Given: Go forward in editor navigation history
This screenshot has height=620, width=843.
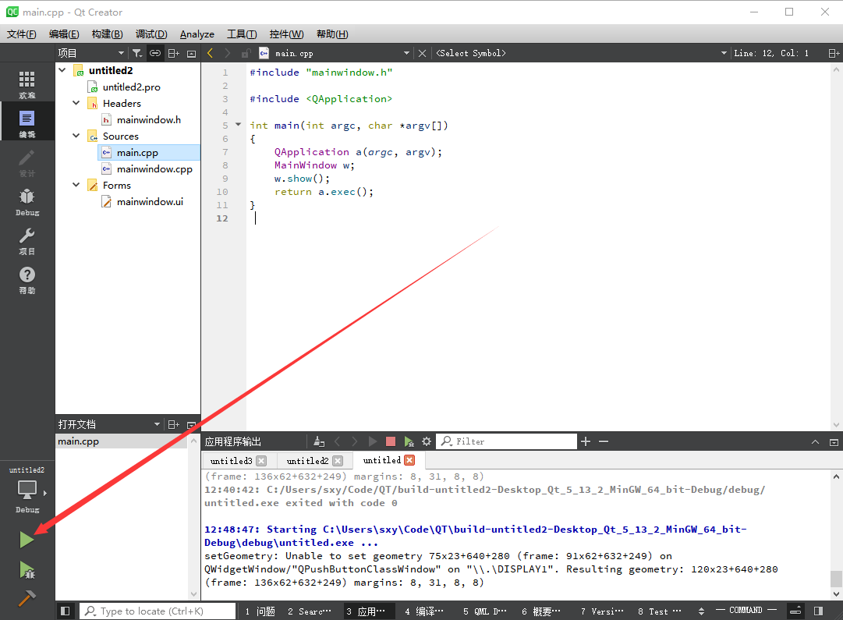Looking at the screenshot, I should tap(228, 53).
